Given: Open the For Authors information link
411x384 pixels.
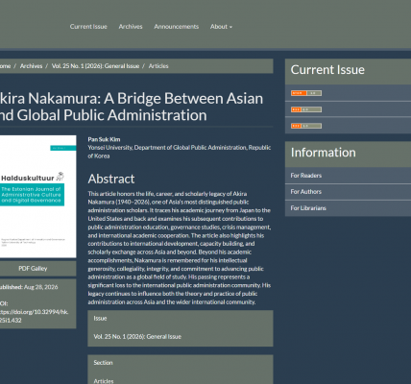Looking at the screenshot, I should 306,192.
